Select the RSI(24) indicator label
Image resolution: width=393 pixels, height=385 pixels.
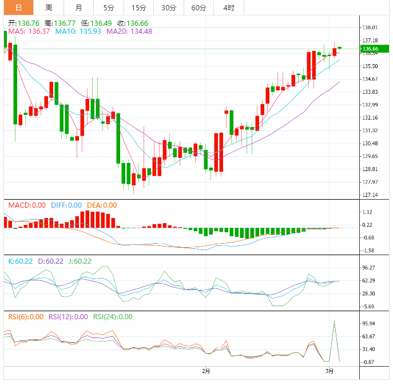pos(113,316)
